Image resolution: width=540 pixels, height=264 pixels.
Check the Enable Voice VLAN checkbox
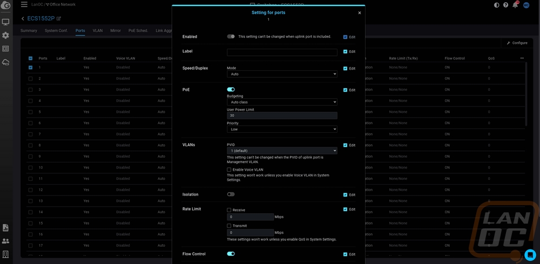230,170
